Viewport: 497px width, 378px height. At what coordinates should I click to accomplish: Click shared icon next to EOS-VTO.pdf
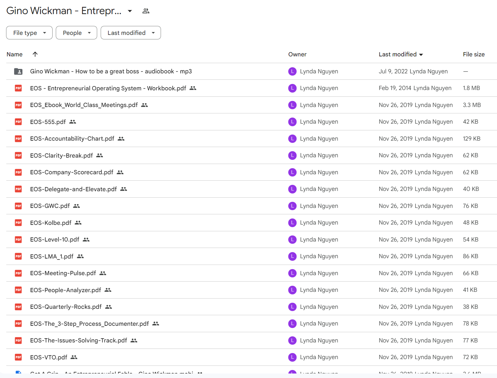click(x=74, y=357)
